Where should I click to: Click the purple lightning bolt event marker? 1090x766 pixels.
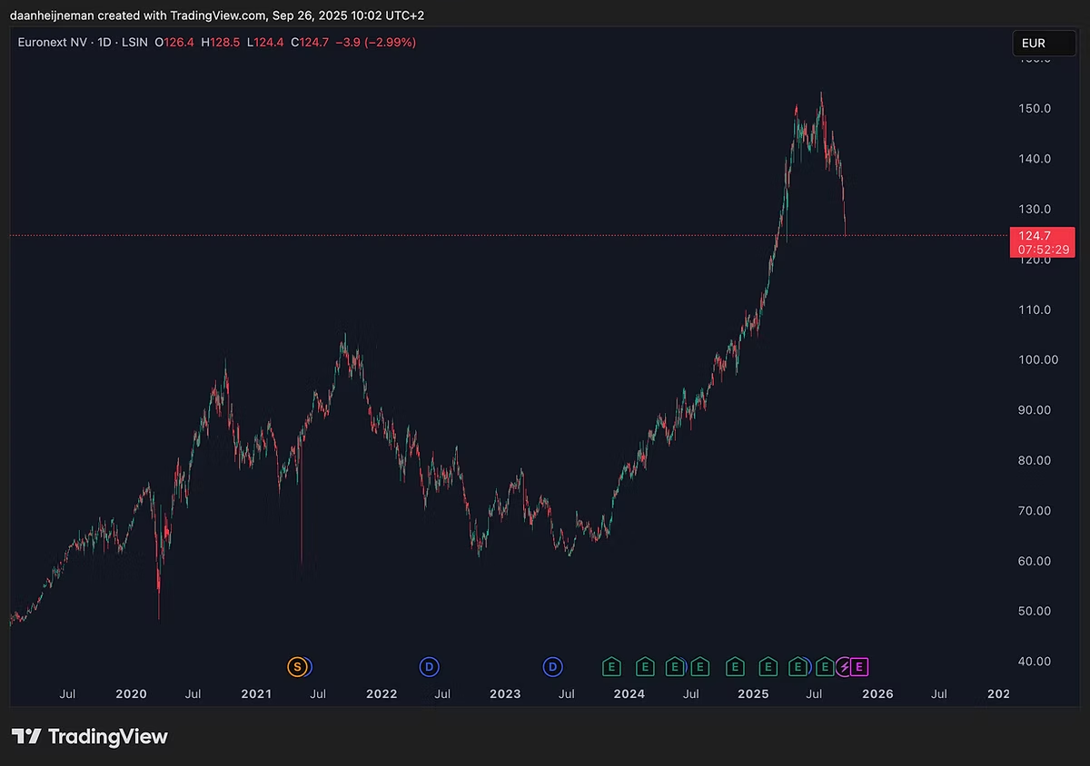coord(845,667)
